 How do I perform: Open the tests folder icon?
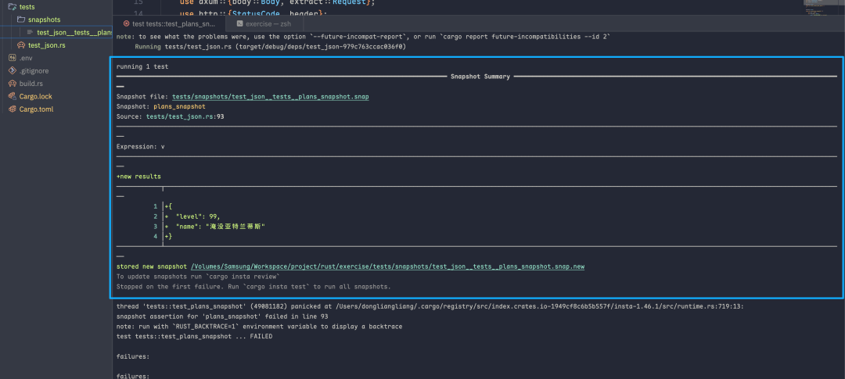(12, 7)
